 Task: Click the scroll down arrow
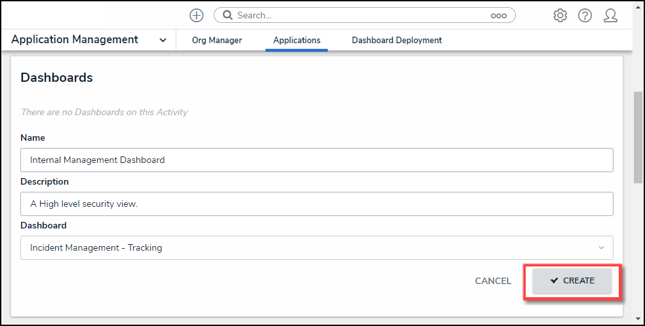[x=638, y=319]
